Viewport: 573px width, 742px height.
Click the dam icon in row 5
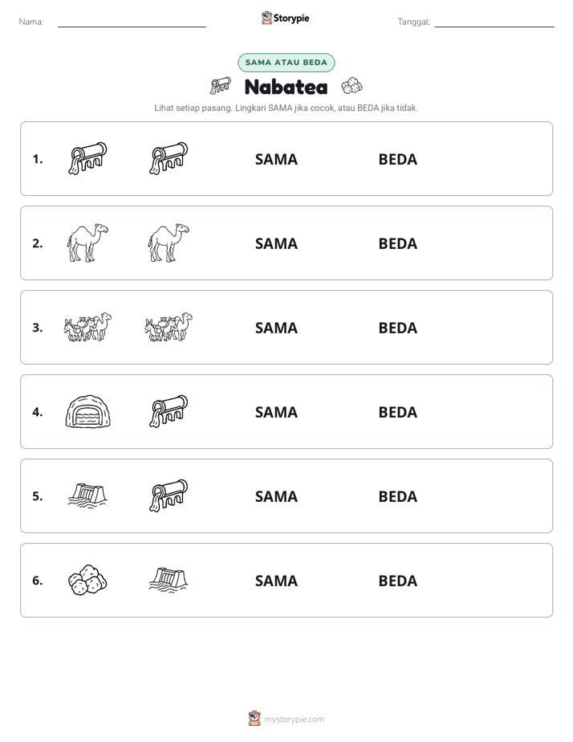click(87, 496)
